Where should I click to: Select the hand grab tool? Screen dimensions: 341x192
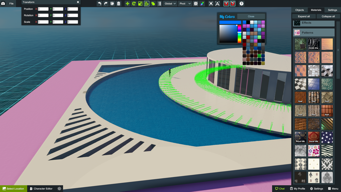(153, 4)
